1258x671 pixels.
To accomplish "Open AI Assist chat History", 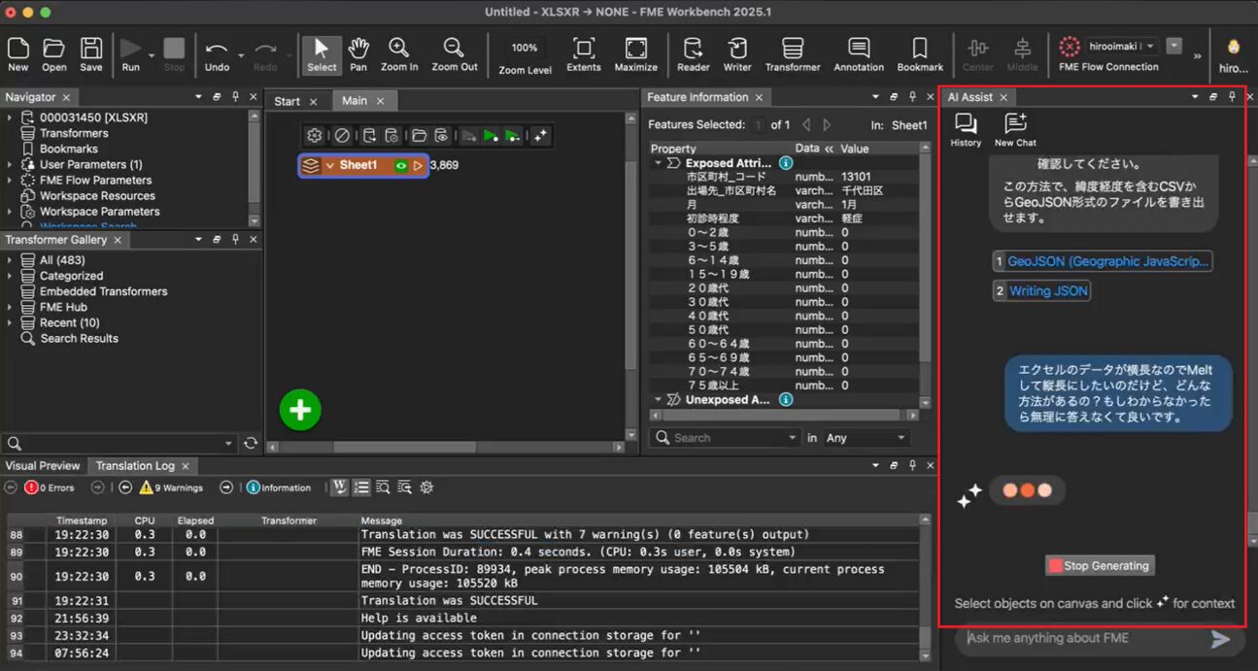I will click(x=966, y=130).
